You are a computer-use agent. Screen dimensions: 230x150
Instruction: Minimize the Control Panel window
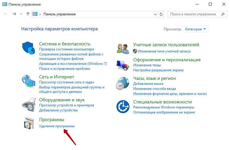pyautogui.click(x=197, y=4)
